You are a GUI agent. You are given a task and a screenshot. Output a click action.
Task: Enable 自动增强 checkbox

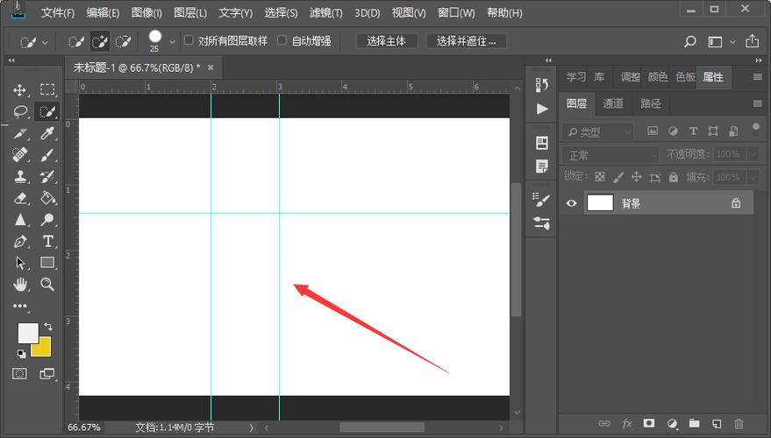coord(282,40)
